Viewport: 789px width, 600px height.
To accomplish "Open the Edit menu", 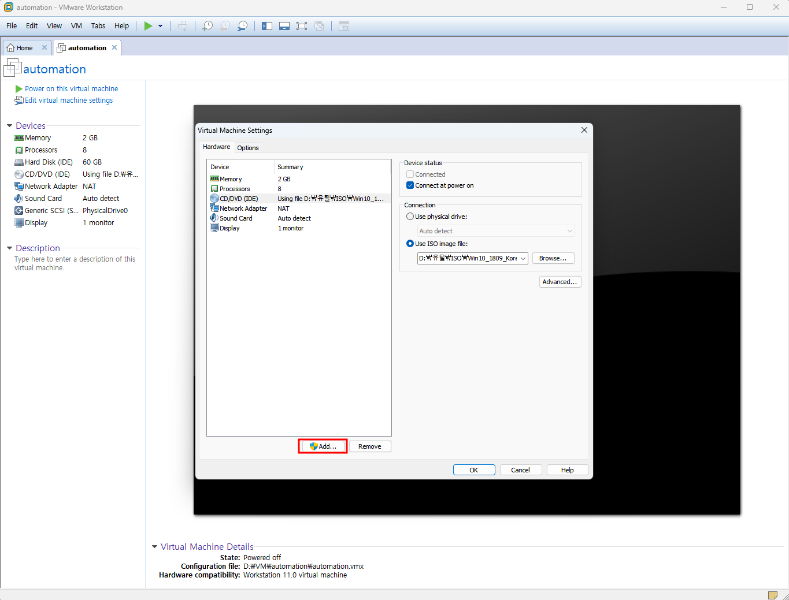I will pyautogui.click(x=32, y=26).
